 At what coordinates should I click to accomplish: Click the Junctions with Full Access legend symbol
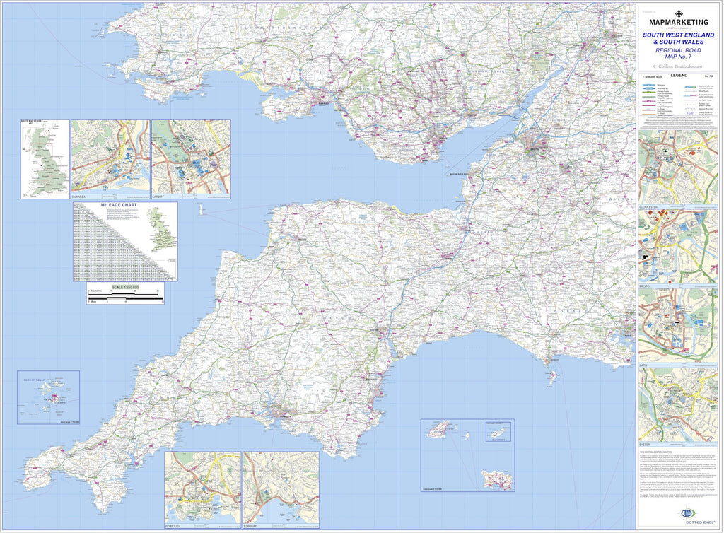(690, 87)
